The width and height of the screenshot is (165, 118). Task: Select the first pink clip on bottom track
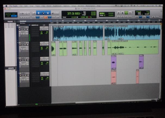click(114, 77)
